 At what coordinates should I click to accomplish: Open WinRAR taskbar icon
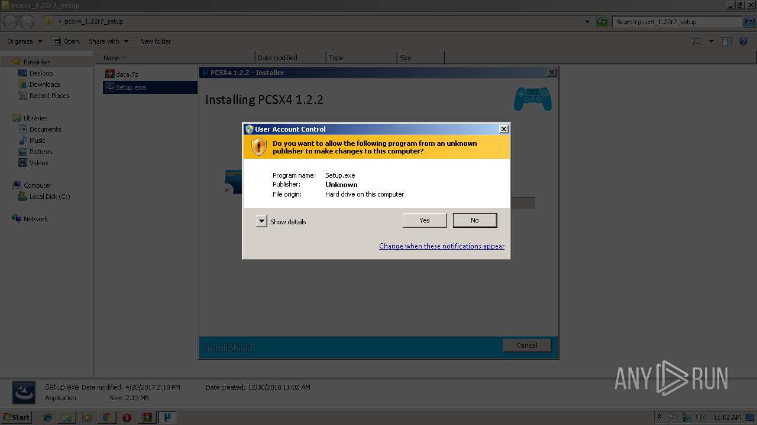click(147, 417)
